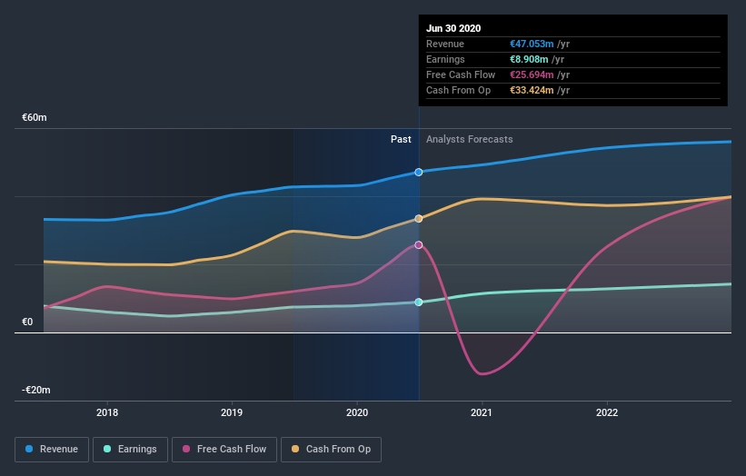This screenshot has width=746, height=476.
Task: Click the 2022 x-axis label
Action: coord(607,412)
